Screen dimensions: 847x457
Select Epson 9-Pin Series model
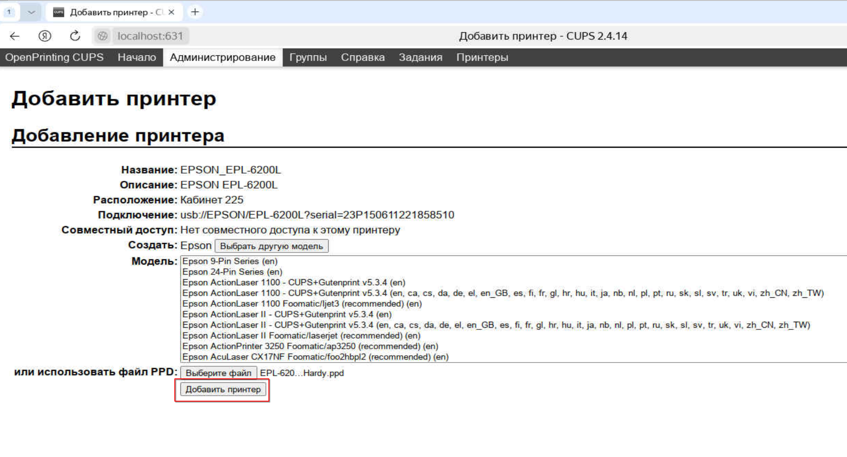(230, 261)
